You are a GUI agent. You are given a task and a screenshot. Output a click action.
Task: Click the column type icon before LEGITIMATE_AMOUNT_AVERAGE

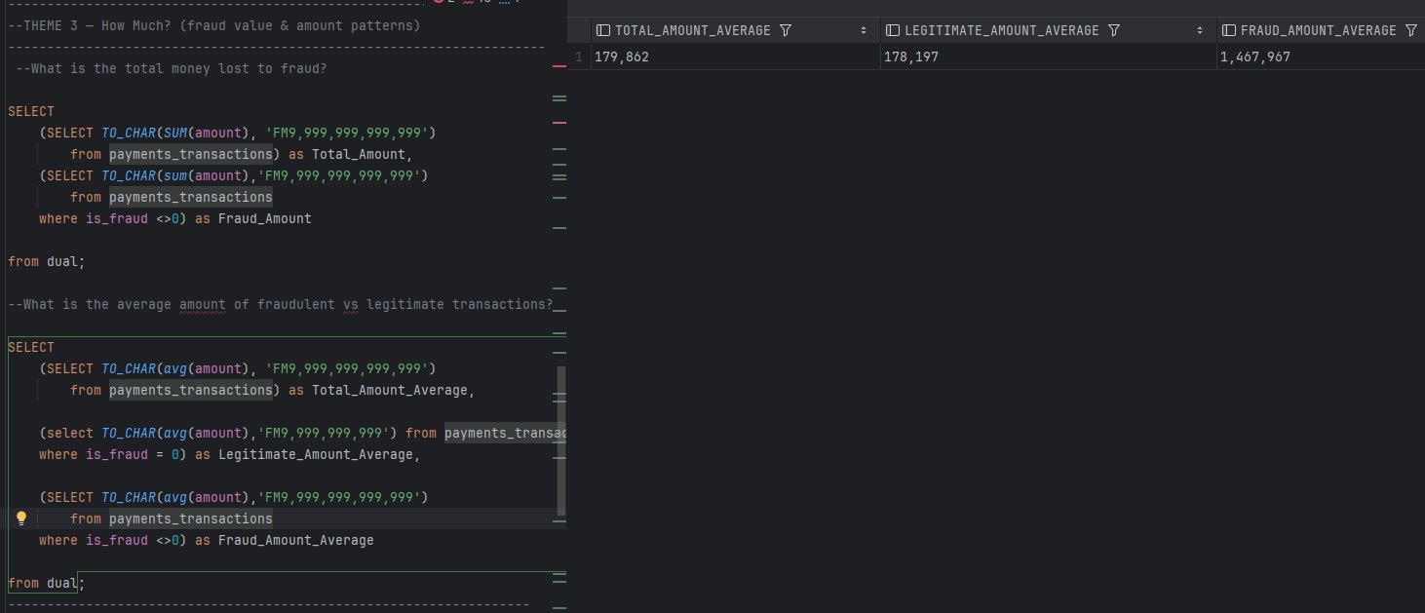[892, 31]
